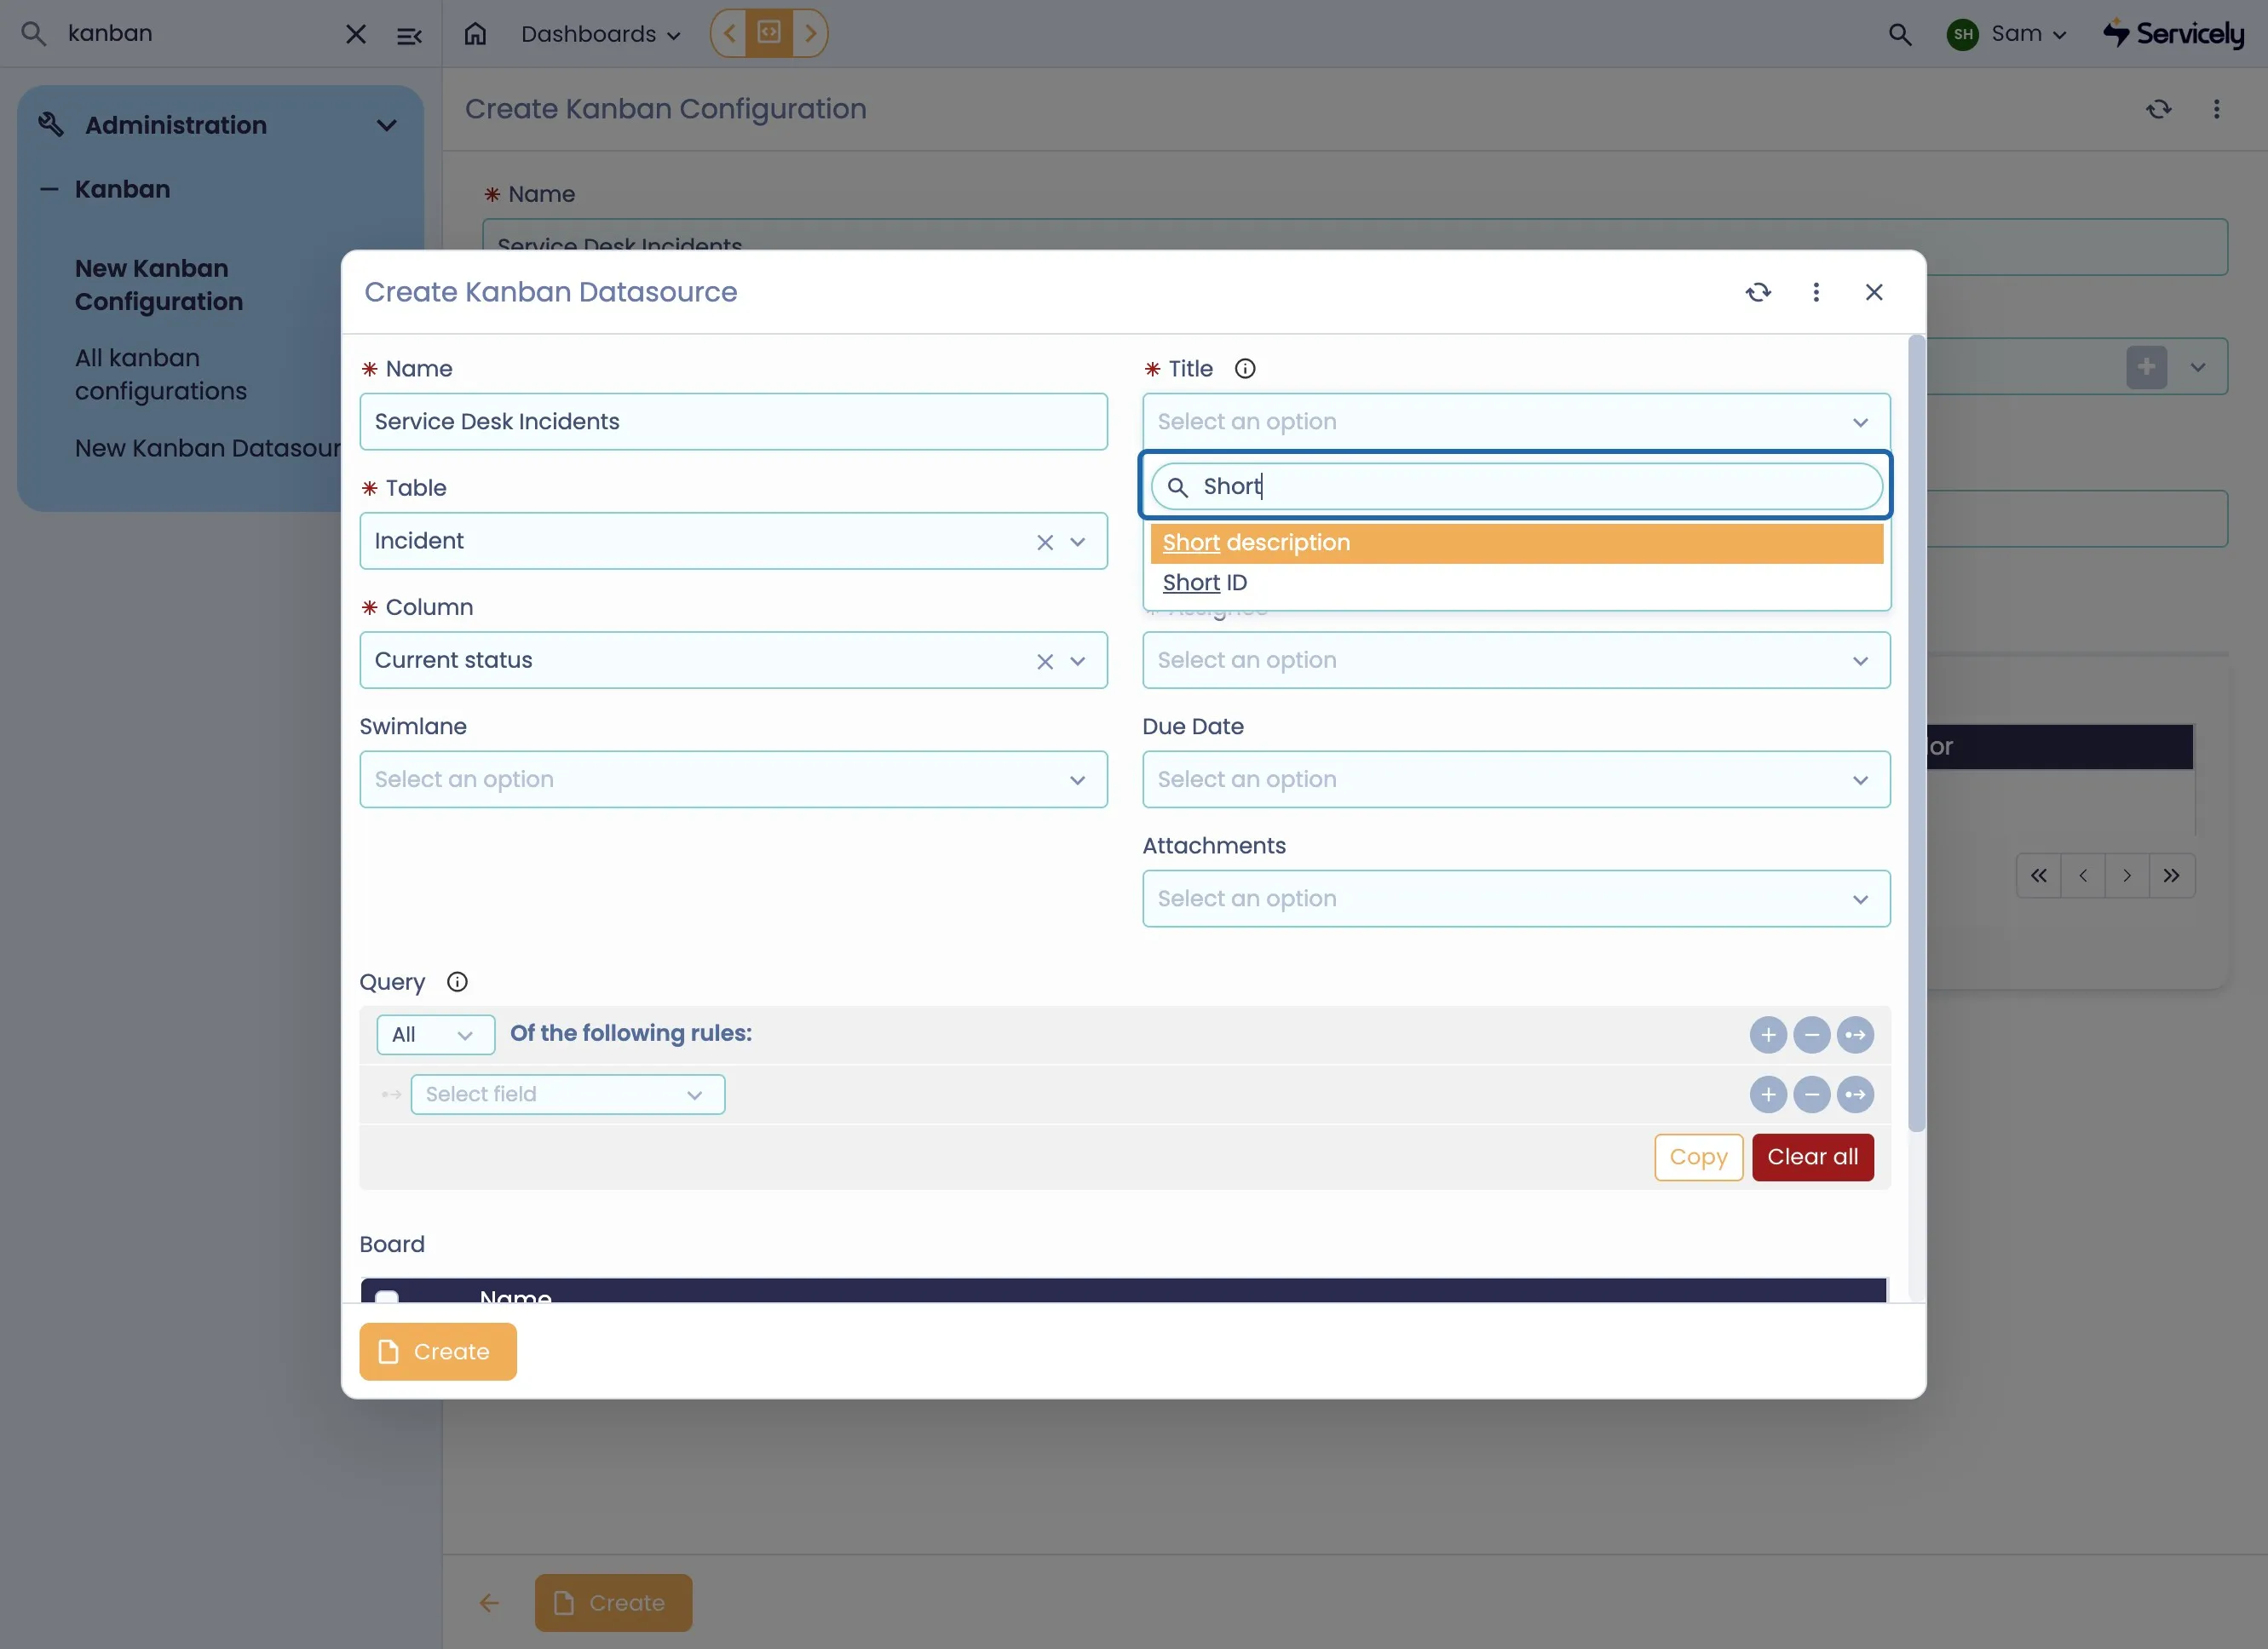Screen dimensions: 2268x1649
Task: Open the Column dropdown showing Current status
Action: pos(733,660)
